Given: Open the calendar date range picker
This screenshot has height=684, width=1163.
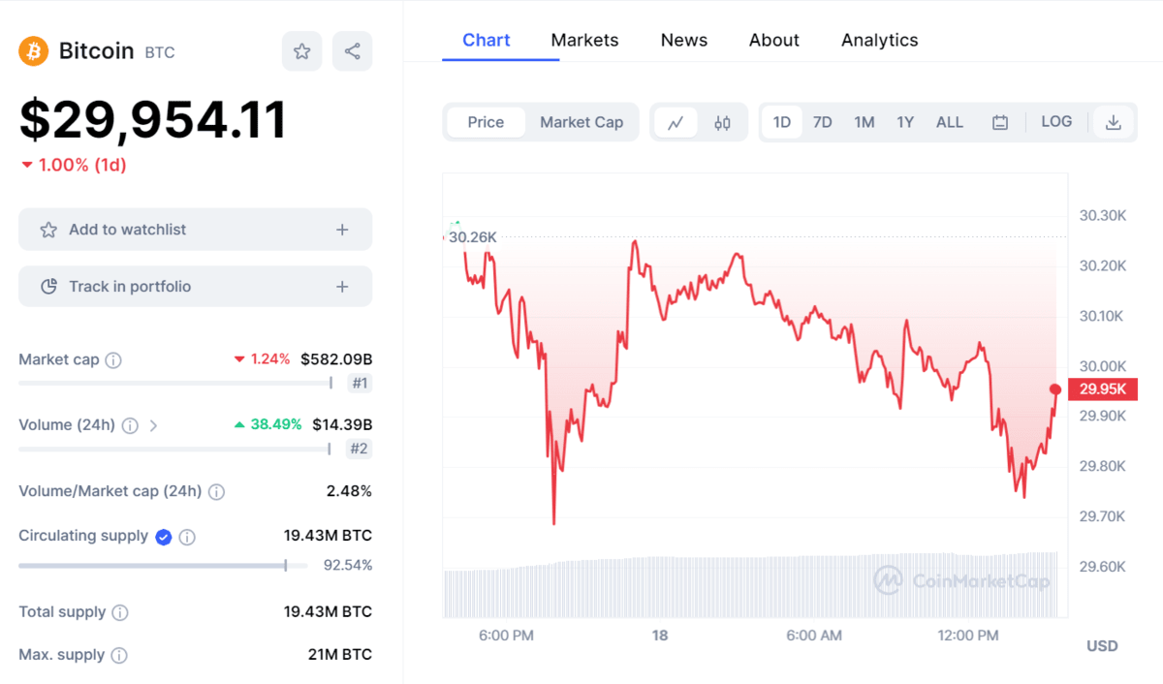Looking at the screenshot, I should (x=1000, y=122).
